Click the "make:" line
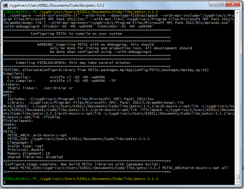The height and width of the screenshot is (189, 244). (x=8, y=92)
